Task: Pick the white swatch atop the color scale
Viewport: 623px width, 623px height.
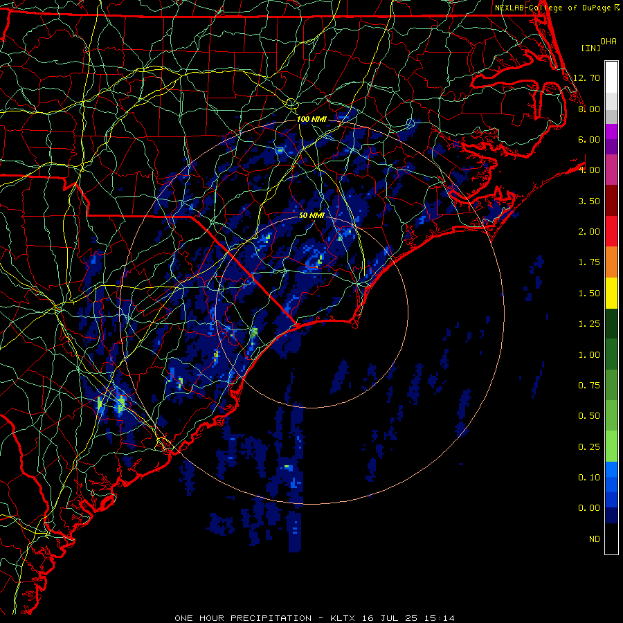Action: (611, 78)
